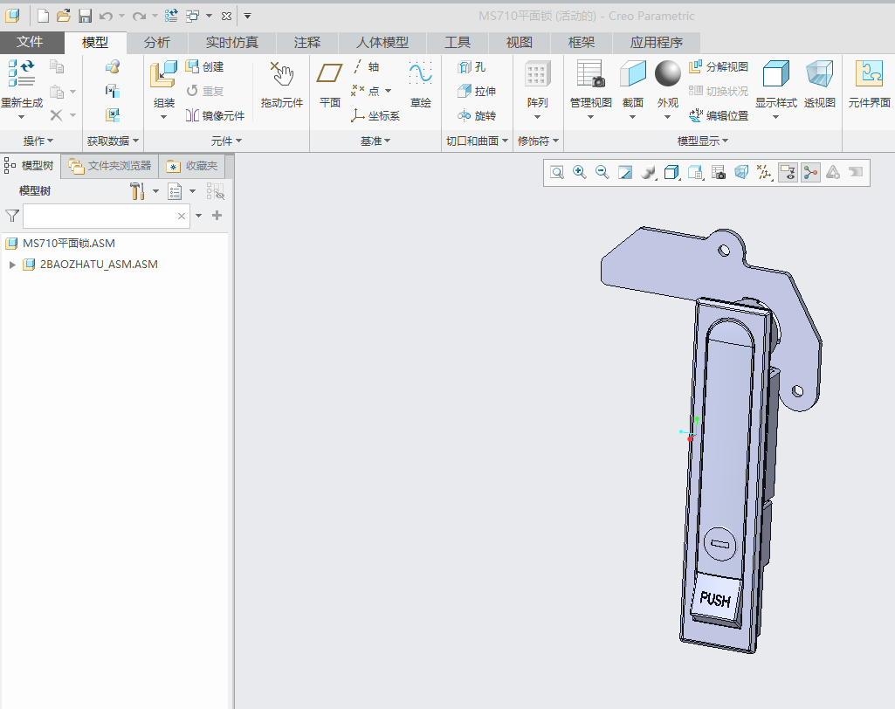Open saved orientations in graphics toolbar
Viewport: 895px width, 709px height.
tap(695, 172)
